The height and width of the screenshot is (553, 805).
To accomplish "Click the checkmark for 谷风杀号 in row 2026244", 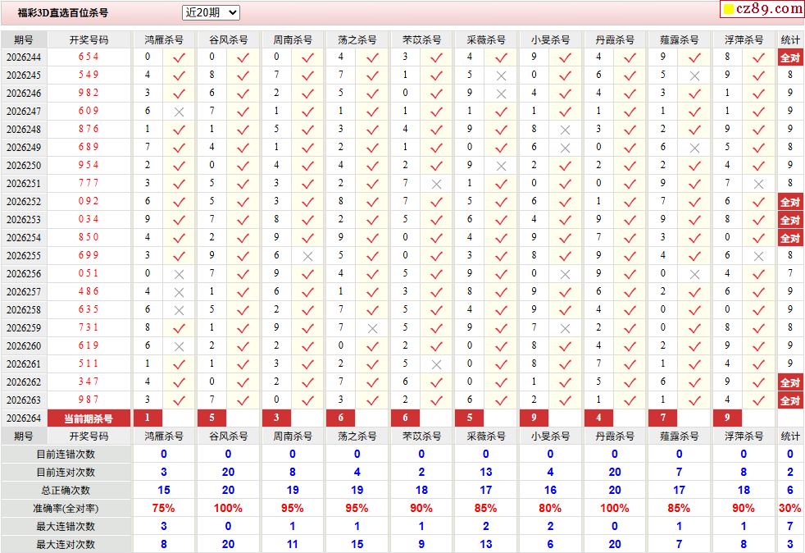I will (243, 57).
